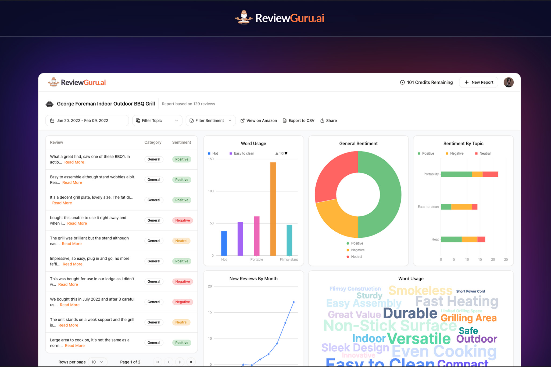Sort by Review column header
551x367 pixels.
56,142
